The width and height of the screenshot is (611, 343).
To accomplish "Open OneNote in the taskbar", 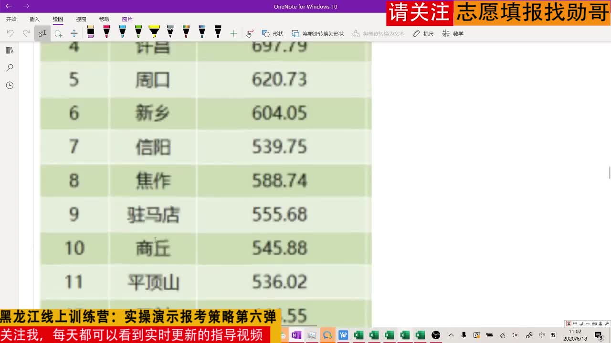I will click(x=296, y=335).
